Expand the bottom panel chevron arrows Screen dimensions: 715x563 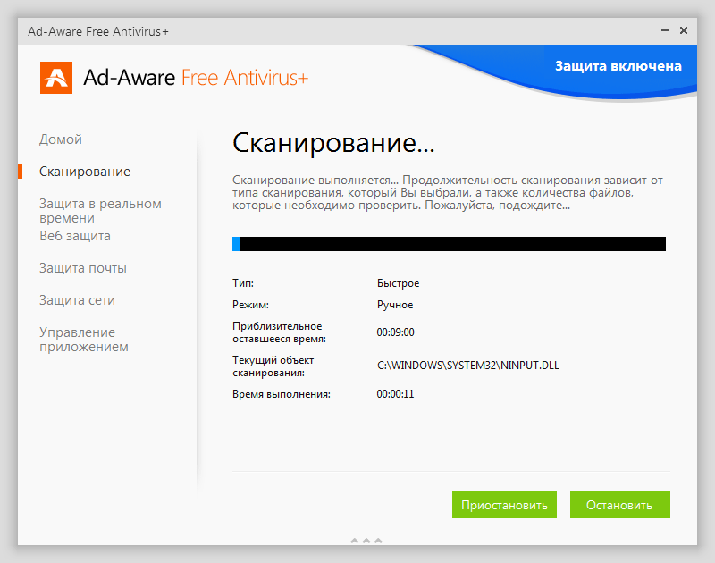pos(366,541)
